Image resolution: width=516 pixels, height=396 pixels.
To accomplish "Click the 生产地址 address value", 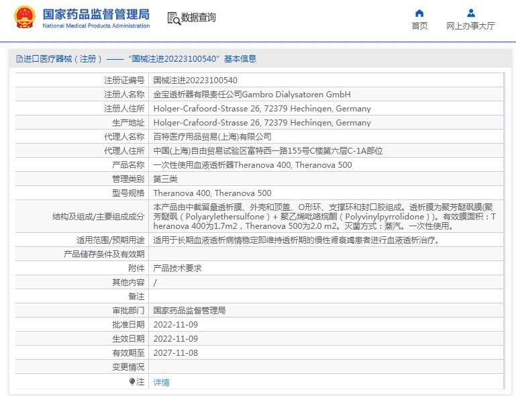I will pos(262,123).
